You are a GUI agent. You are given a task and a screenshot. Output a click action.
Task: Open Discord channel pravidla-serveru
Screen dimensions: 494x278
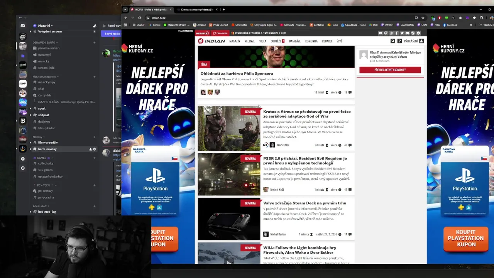[49, 48]
